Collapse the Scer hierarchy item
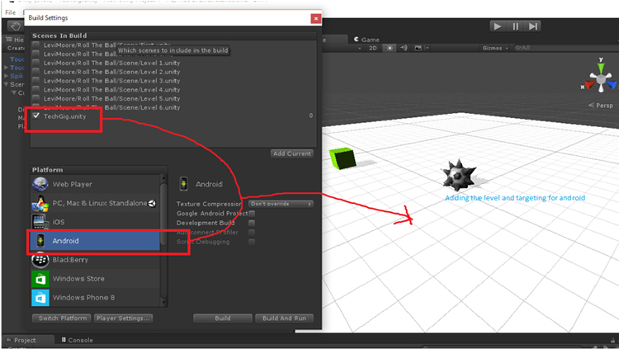Image resolution: width=619 pixels, height=349 pixels. pyautogui.click(x=6, y=84)
